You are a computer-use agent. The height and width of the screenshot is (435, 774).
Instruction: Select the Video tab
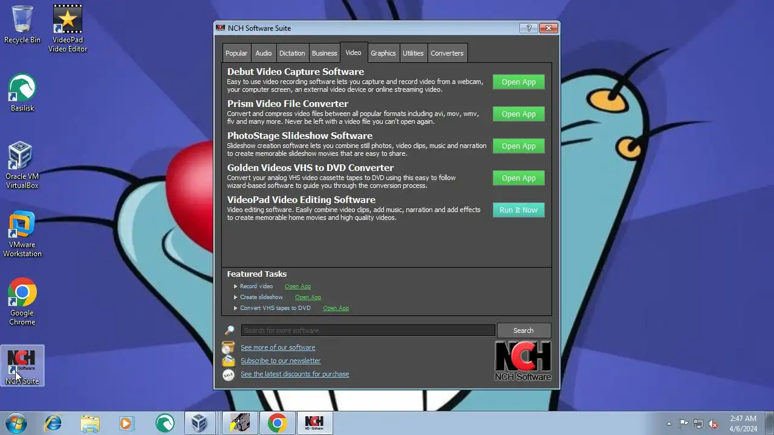coord(353,53)
